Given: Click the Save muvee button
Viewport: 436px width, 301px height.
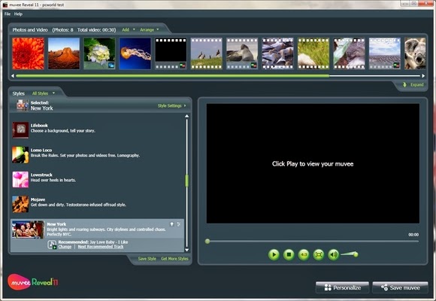Looking at the screenshot, I should click(400, 287).
